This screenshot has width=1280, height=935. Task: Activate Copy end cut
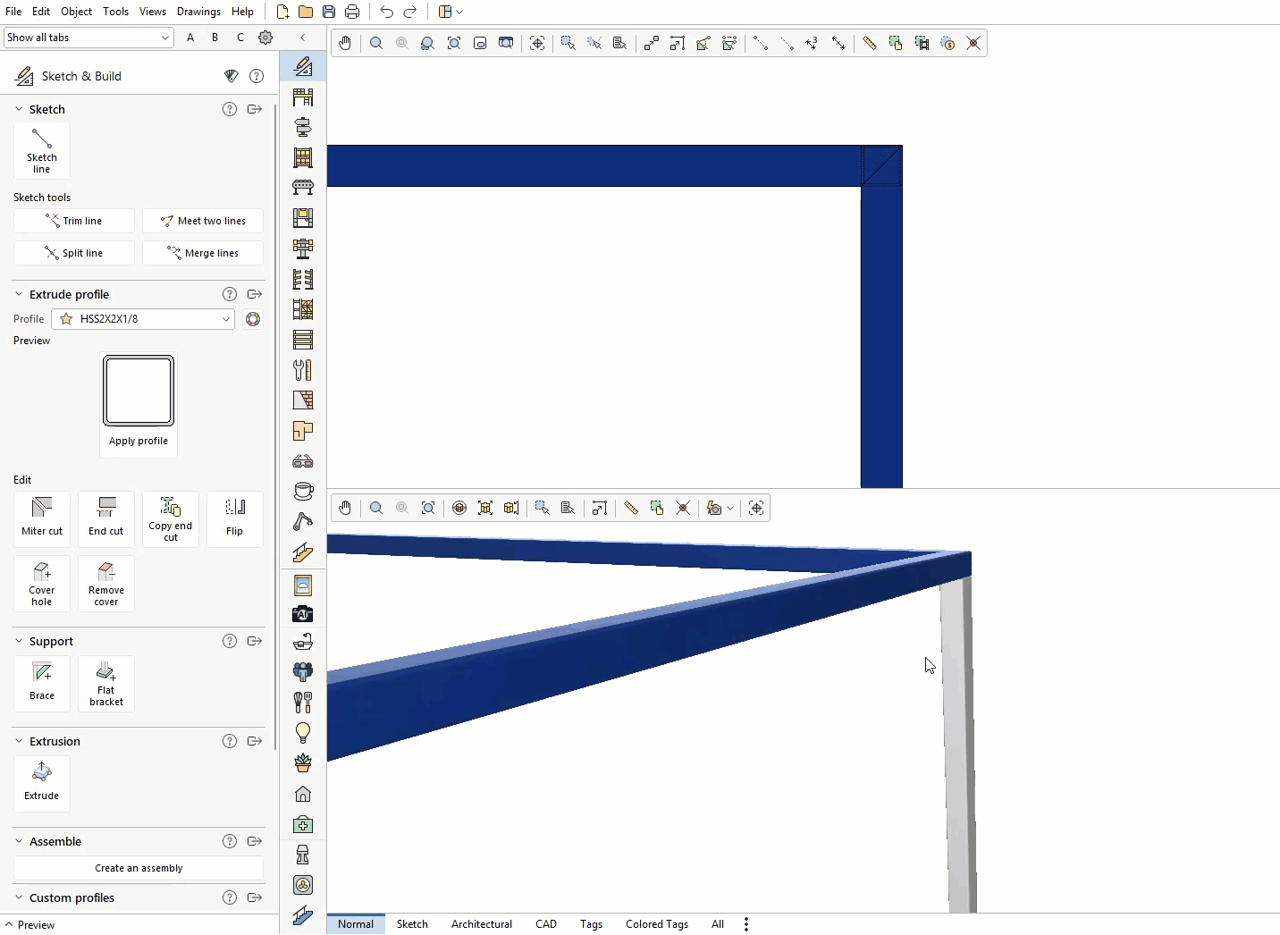[x=171, y=518]
